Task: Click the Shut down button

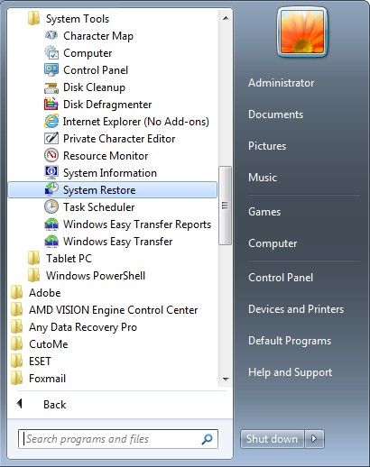Action: (272, 439)
